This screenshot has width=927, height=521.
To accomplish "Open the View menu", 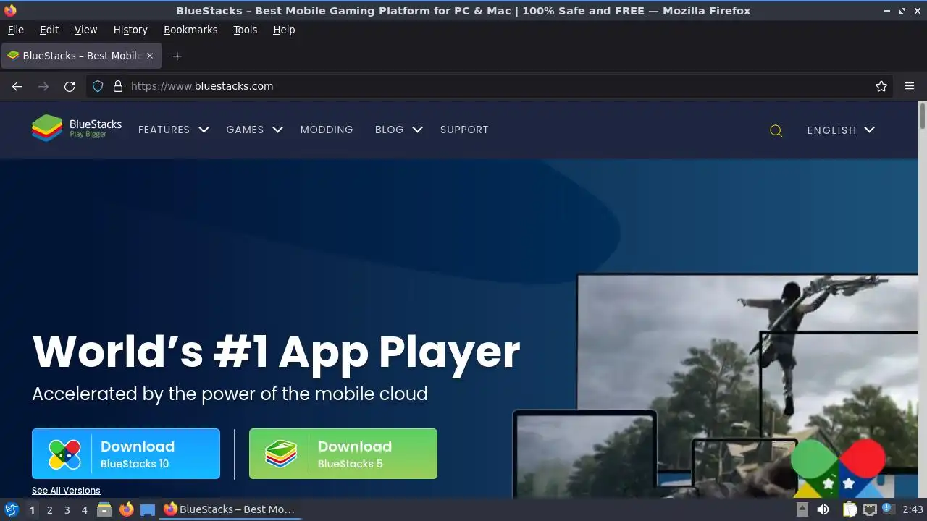I will [x=85, y=30].
